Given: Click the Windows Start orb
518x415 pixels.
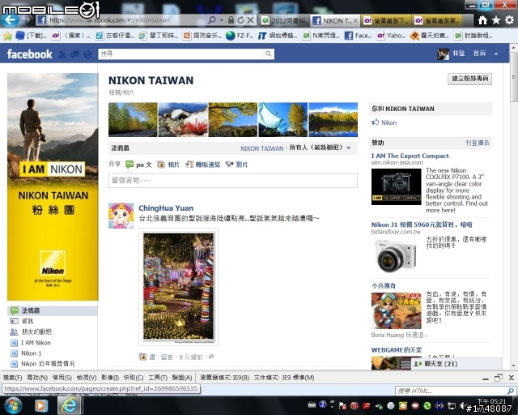Looking at the screenshot, I should [13, 405].
